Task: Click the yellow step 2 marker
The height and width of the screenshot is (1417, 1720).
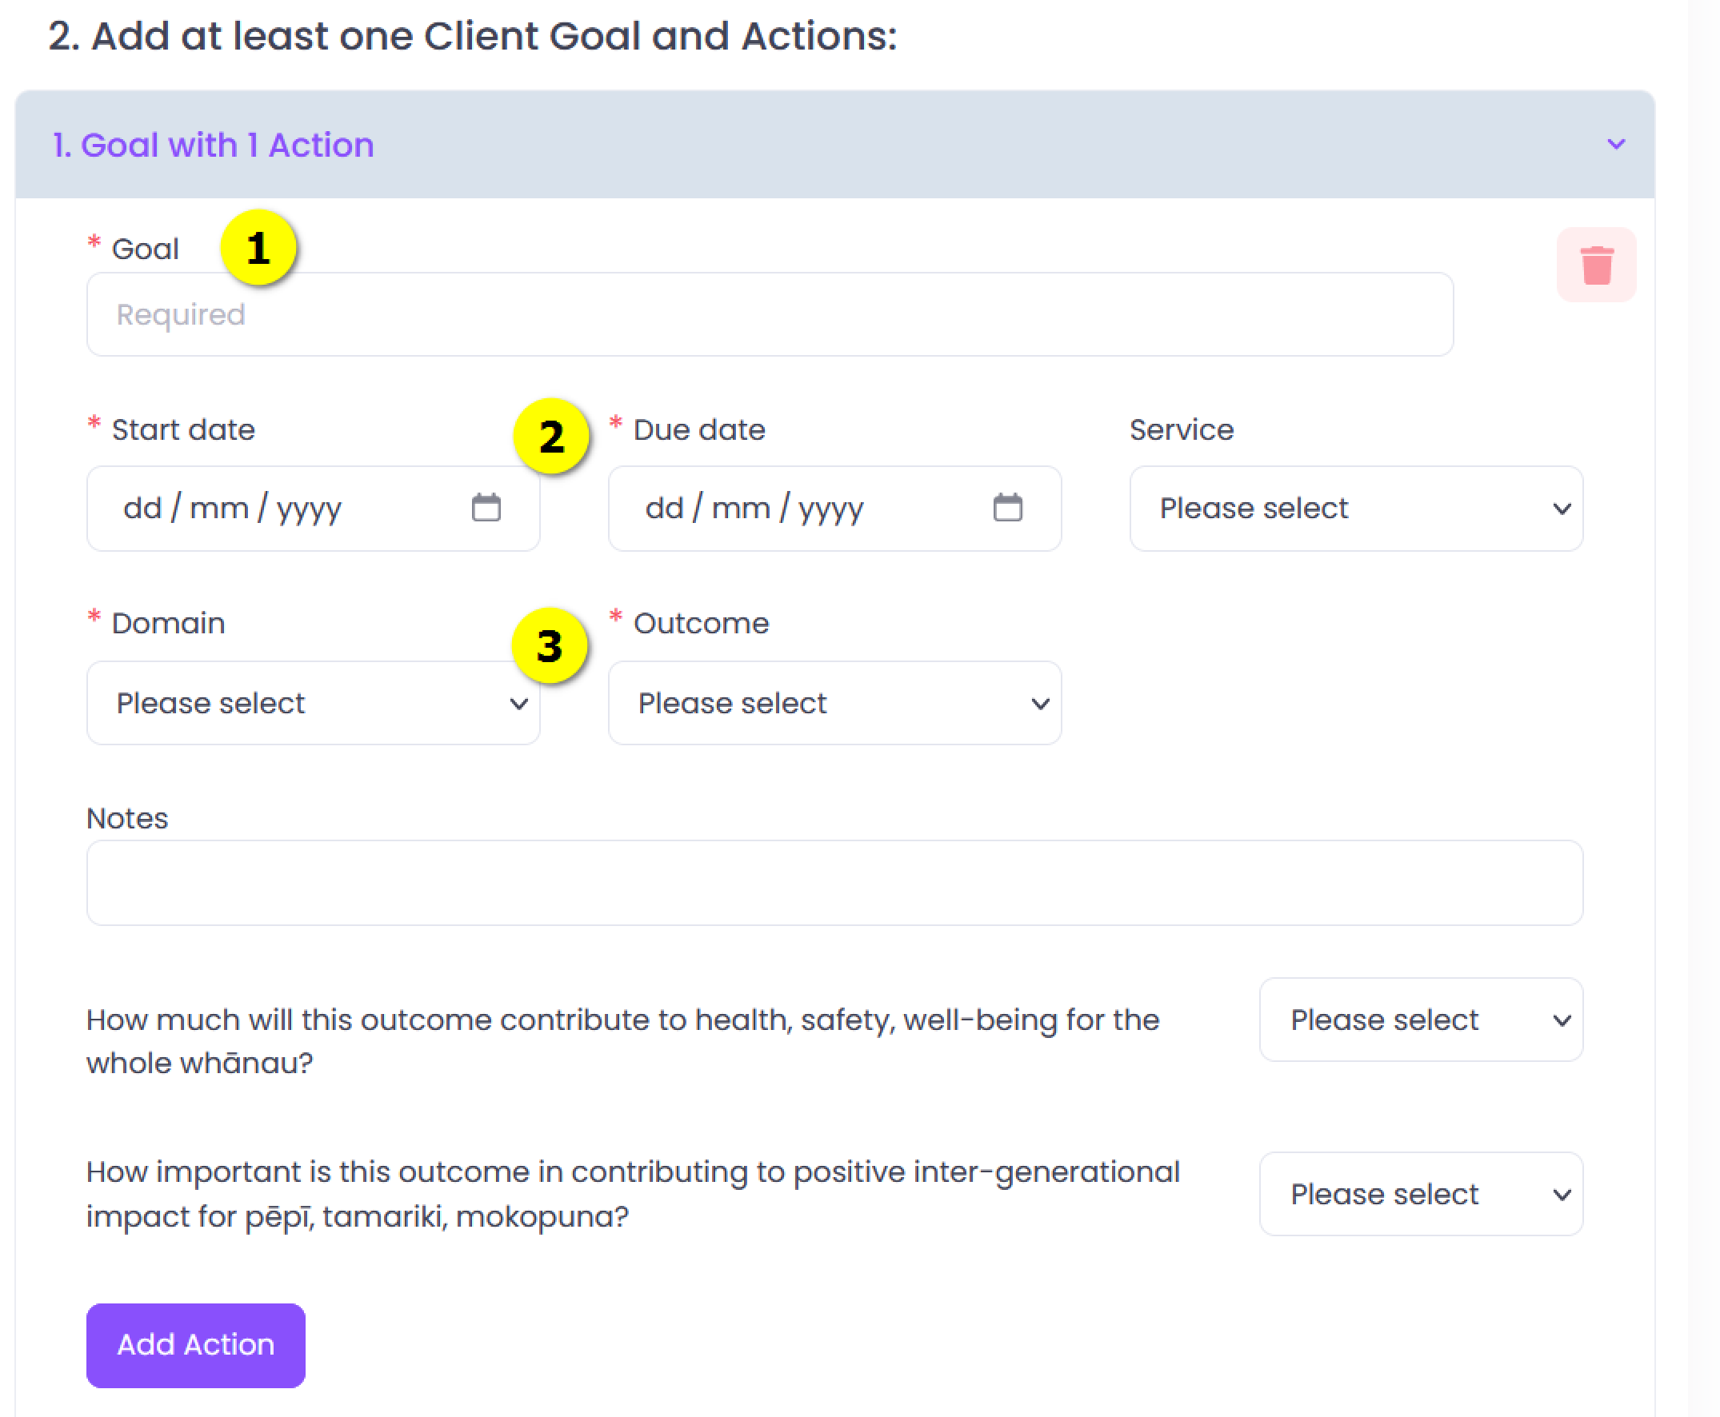Action: (551, 436)
